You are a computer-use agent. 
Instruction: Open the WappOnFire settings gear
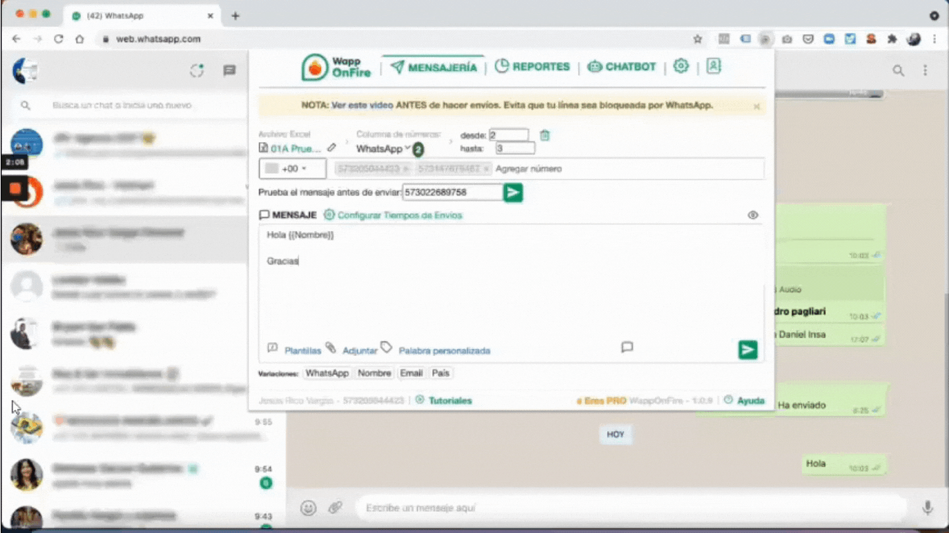[681, 66]
